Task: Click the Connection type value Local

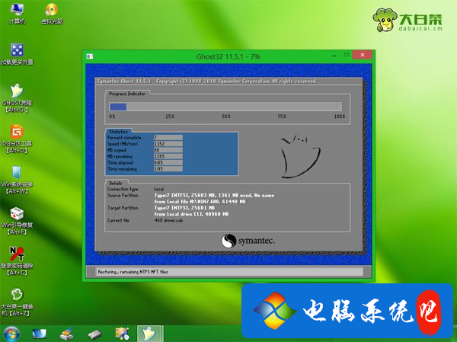Action: point(159,189)
